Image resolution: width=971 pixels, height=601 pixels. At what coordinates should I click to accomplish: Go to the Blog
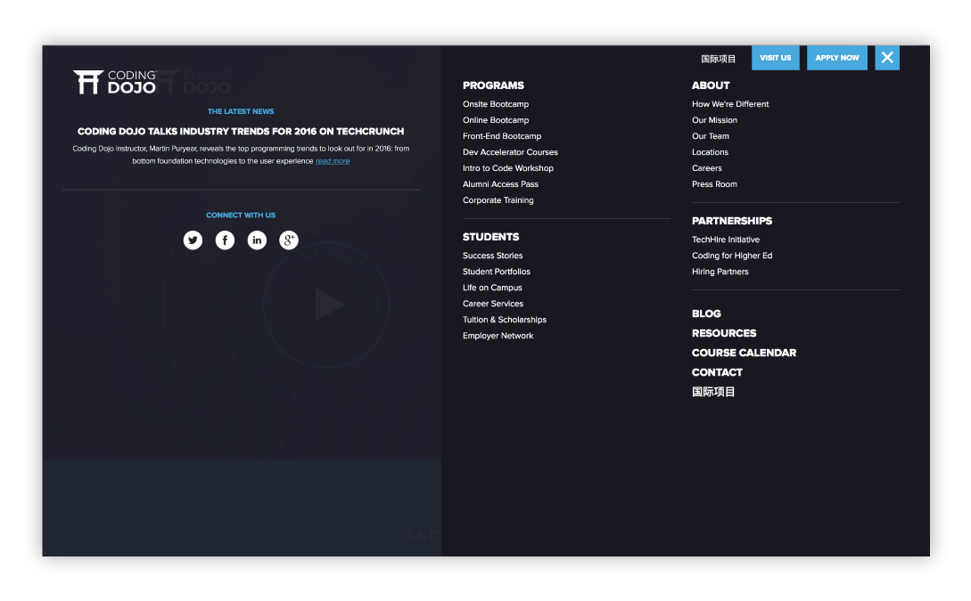click(706, 313)
